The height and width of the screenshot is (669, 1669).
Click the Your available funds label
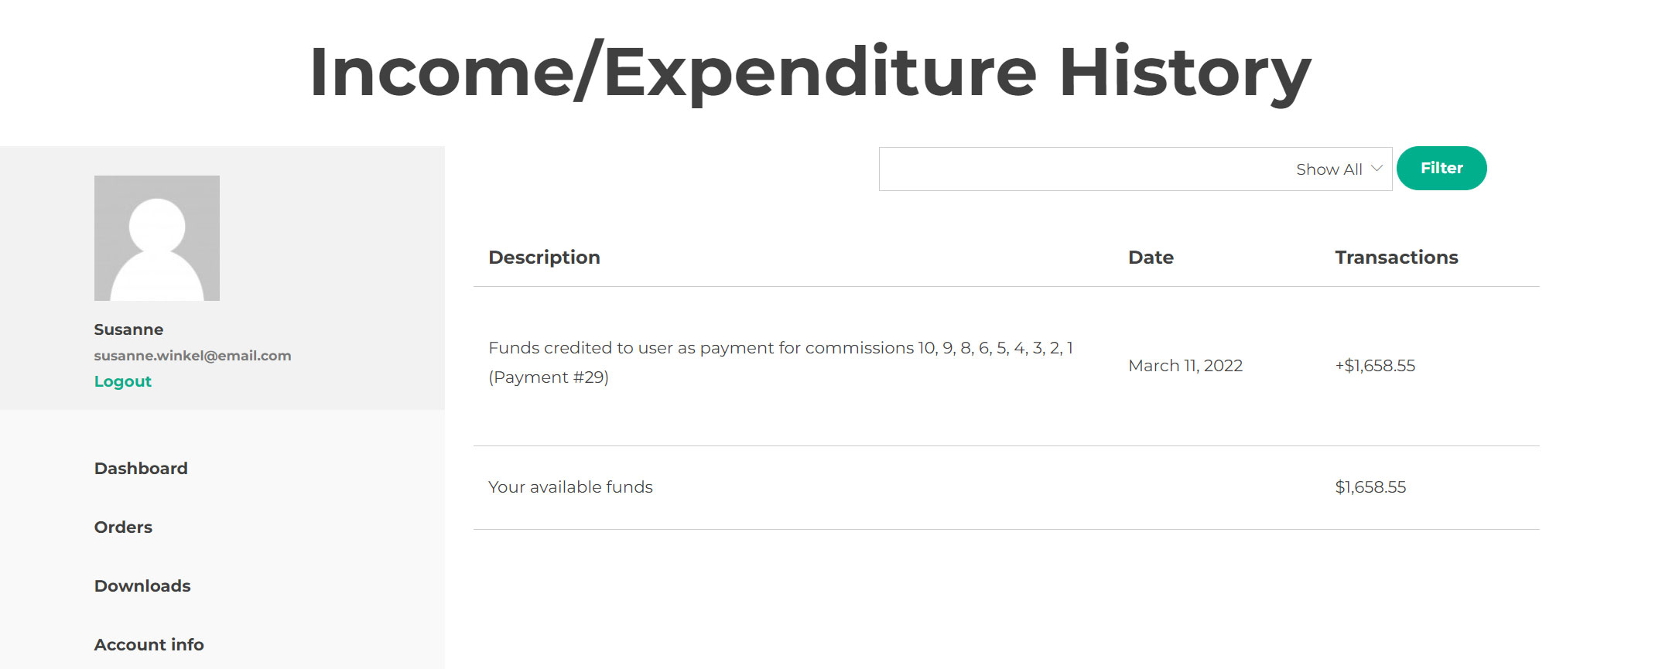coord(570,487)
